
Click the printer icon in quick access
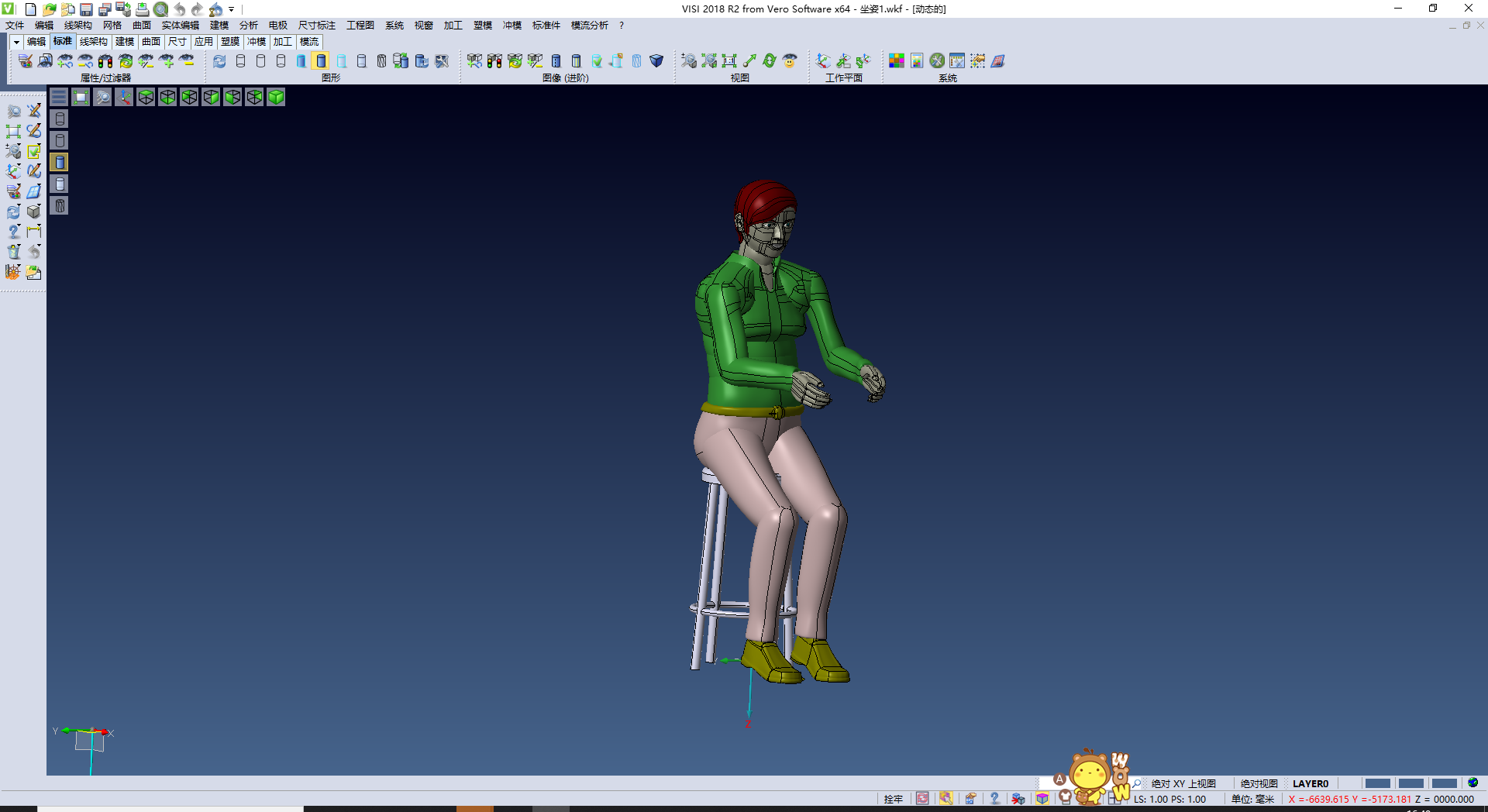click(x=142, y=9)
